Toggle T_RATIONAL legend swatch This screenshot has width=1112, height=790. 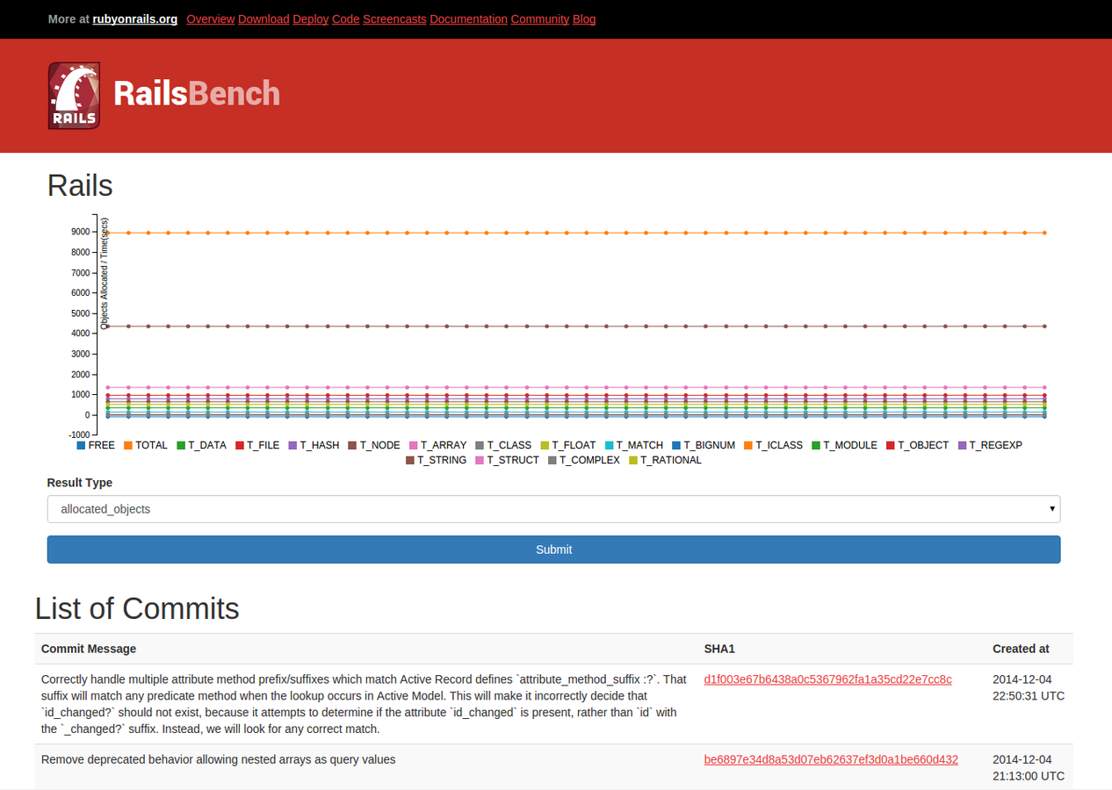(632, 461)
